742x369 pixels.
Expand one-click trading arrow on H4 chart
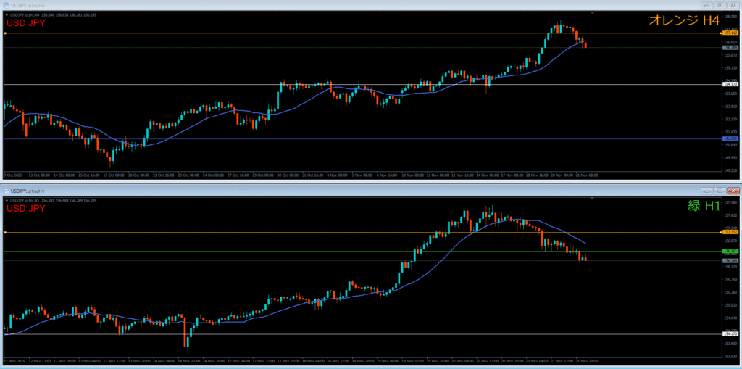click(6, 14)
